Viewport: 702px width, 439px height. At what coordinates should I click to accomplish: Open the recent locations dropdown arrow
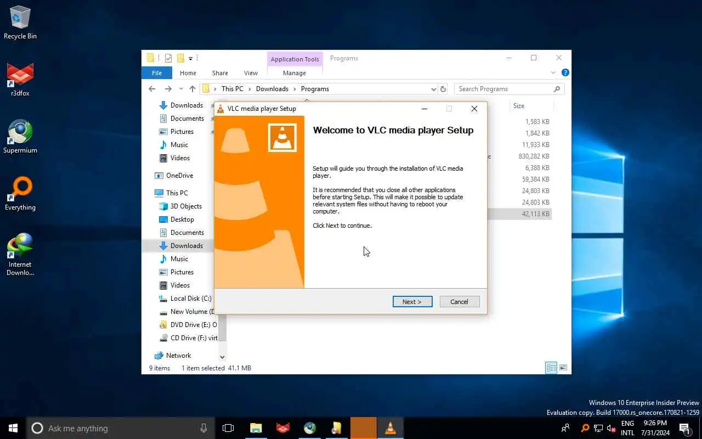(x=181, y=89)
